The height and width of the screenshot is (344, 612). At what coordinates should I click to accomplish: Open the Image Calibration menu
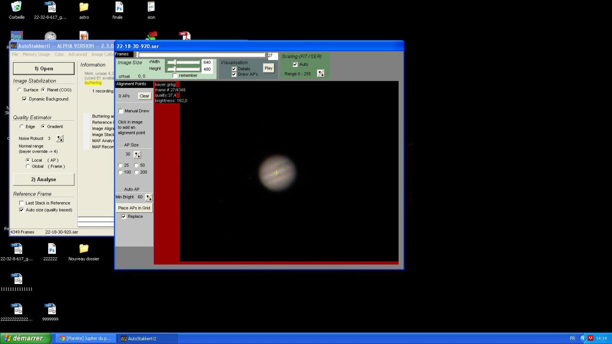[102, 54]
